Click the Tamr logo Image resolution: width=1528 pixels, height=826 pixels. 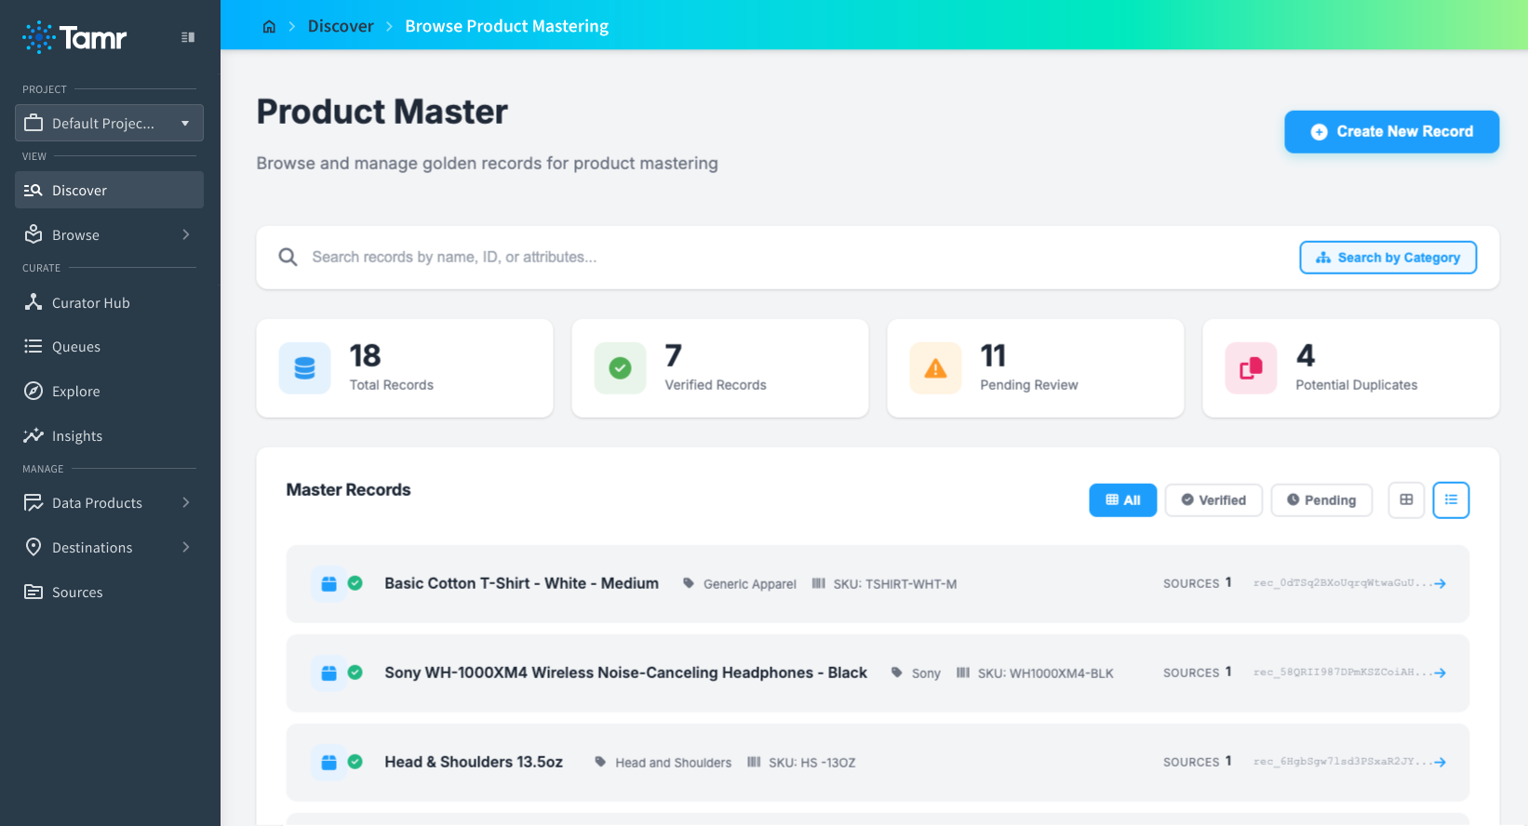pyautogui.click(x=74, y=37)
